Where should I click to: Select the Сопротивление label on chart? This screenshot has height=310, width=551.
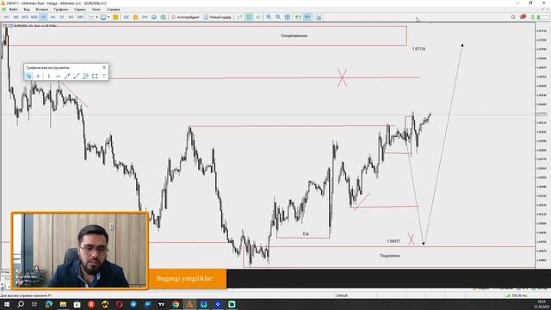point(294,35)
